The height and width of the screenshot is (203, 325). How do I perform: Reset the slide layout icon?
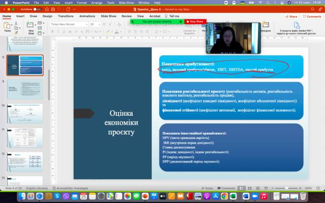tap(40, 28)
